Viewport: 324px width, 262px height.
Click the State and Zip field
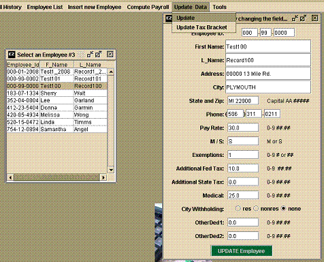[243, 101]
